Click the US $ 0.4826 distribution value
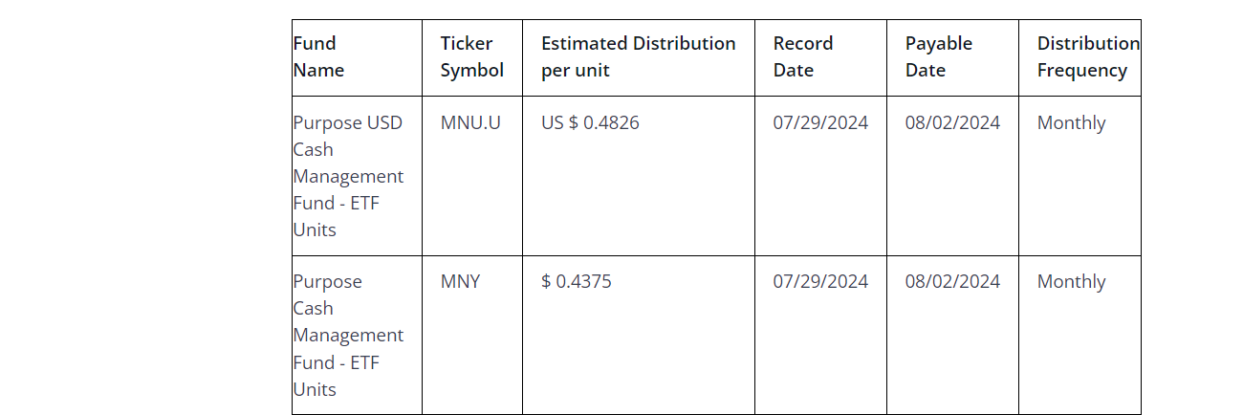The image size is (1243, 415). click(590, 123)
